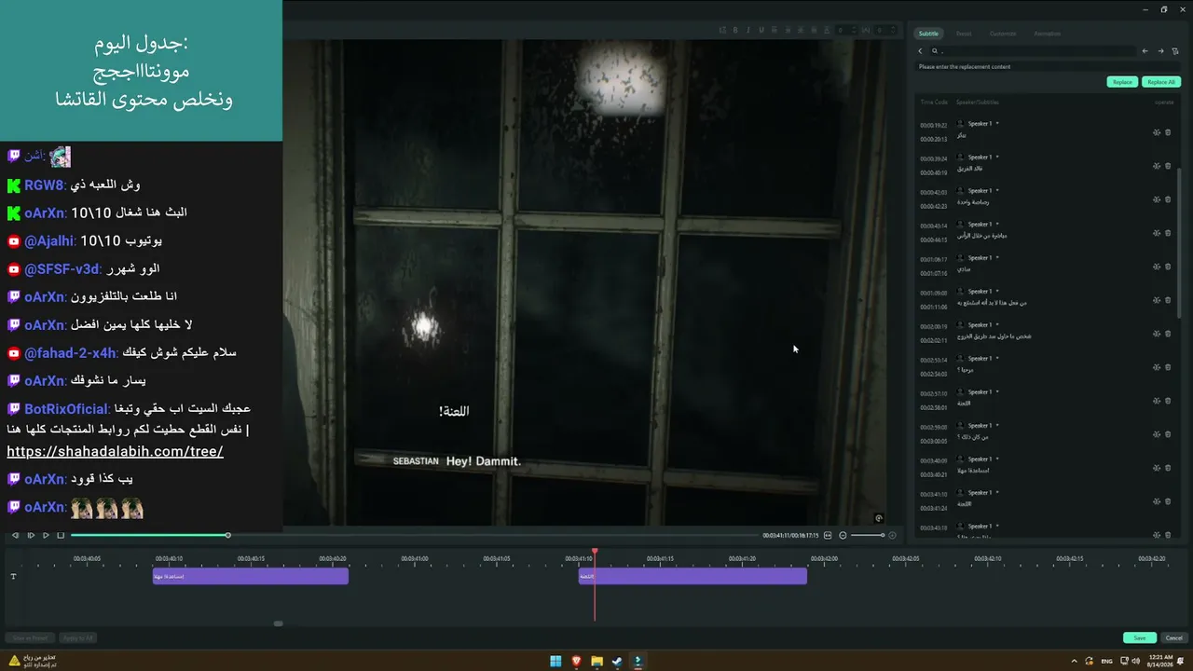Click the text track T icon
The image size is (1193, 671).
(13, 576)
